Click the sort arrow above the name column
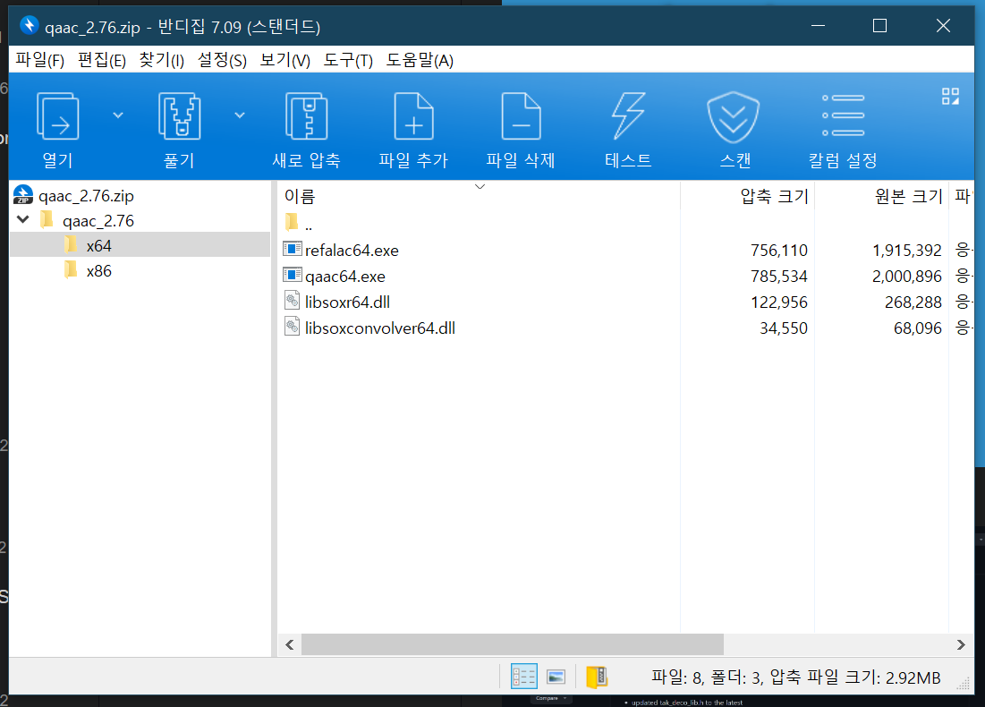This screenshot has width=985, height=707. tap(480, 187)
